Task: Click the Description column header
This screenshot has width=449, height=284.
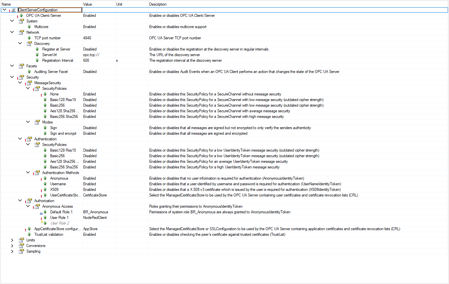Action: point(298,4)
